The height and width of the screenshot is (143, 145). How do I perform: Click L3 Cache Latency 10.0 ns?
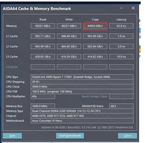click(x=121, y=57)
